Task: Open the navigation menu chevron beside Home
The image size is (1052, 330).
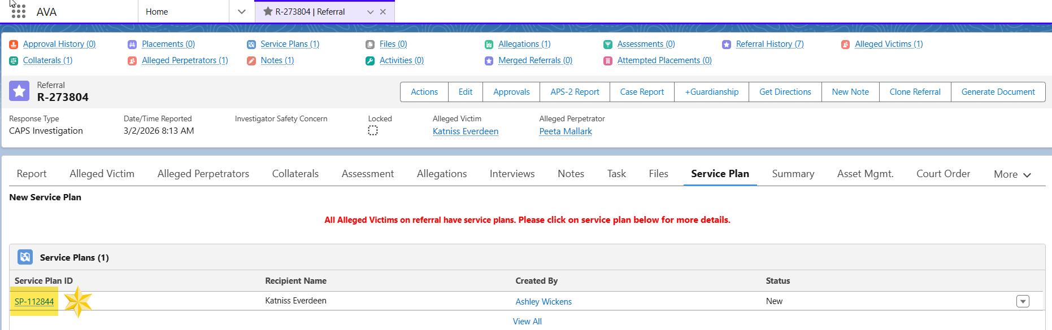Action: tap(242, 11)
